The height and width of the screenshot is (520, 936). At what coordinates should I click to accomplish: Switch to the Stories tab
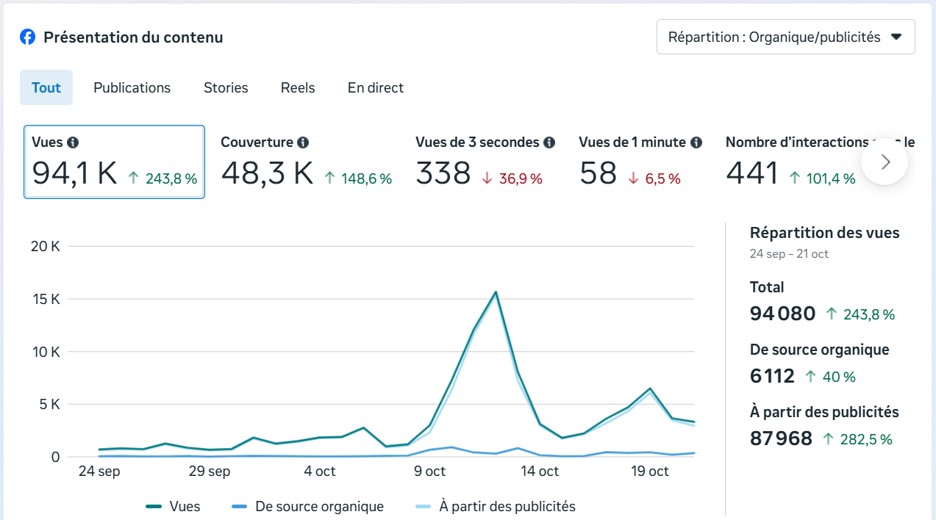point(226,87)
